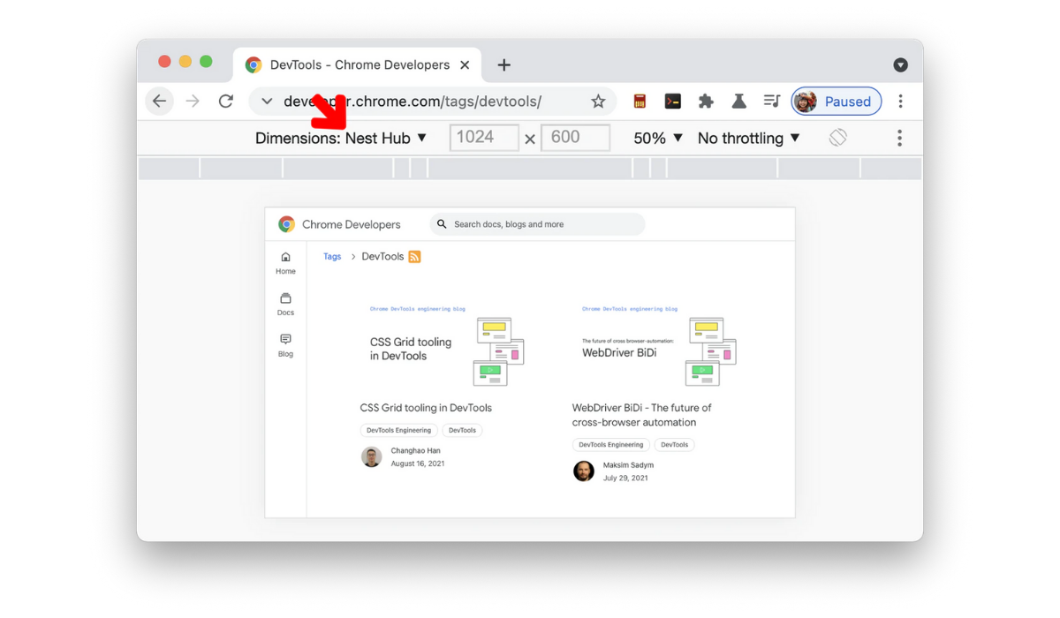Click the address bar URL
This screenshot has width=1060, height=618.
413,102
